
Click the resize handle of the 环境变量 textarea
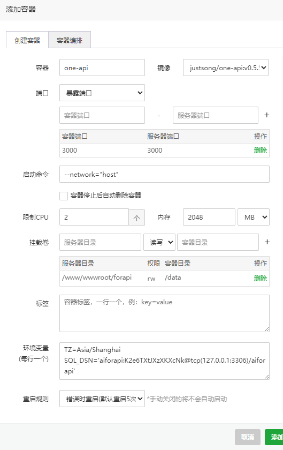click(266, 377)
